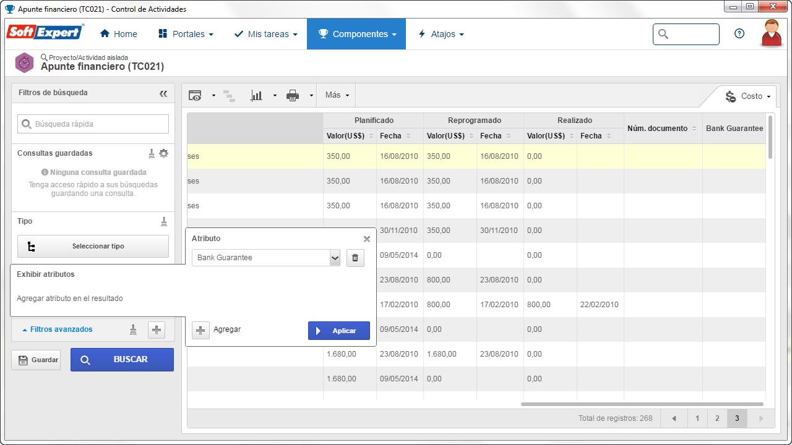Select cell with realized date 22/02/2010
The image size is (792, 445).
point(600,305)
